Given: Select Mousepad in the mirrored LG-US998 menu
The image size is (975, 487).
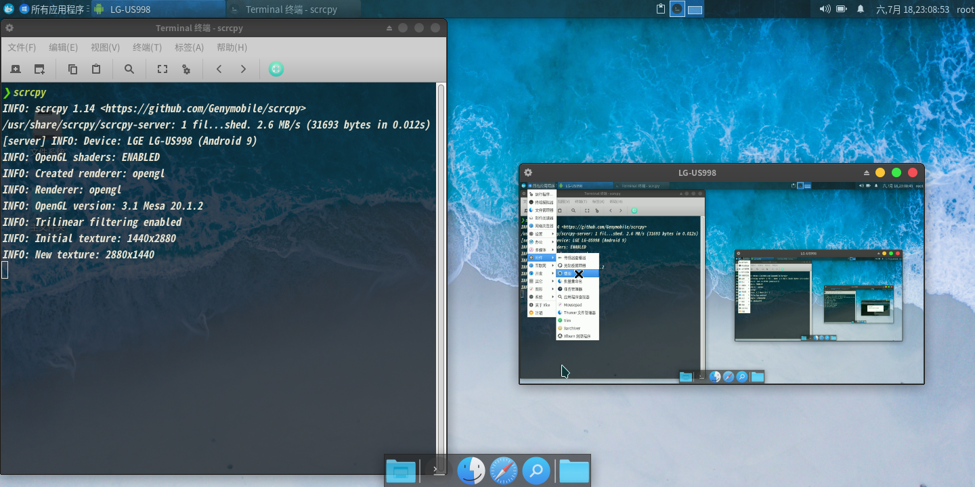Looking at the screenshot, I should pyautogui.click(x=578, y=305).
